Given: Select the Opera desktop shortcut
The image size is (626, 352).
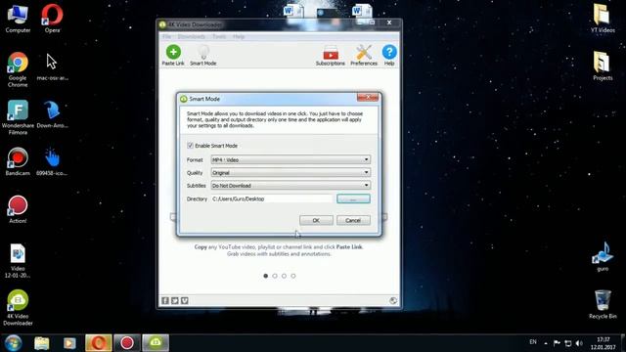Looking at the screenshot, I should pyautogui.click(x=52, y=18).
